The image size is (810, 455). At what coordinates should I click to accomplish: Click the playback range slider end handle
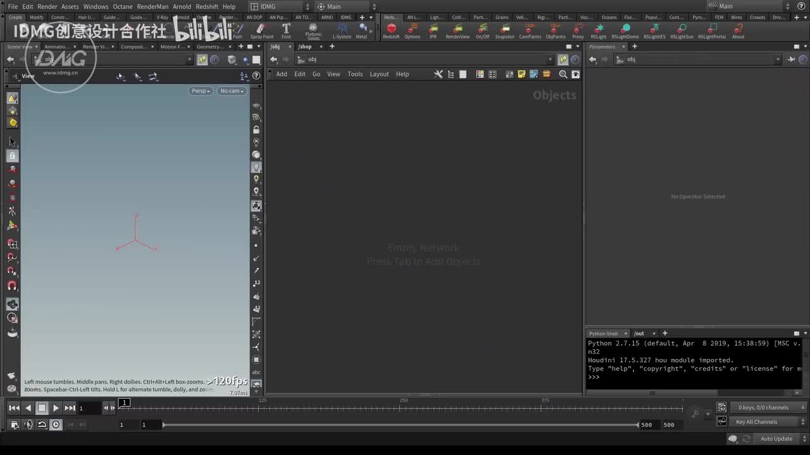[638, 425]
